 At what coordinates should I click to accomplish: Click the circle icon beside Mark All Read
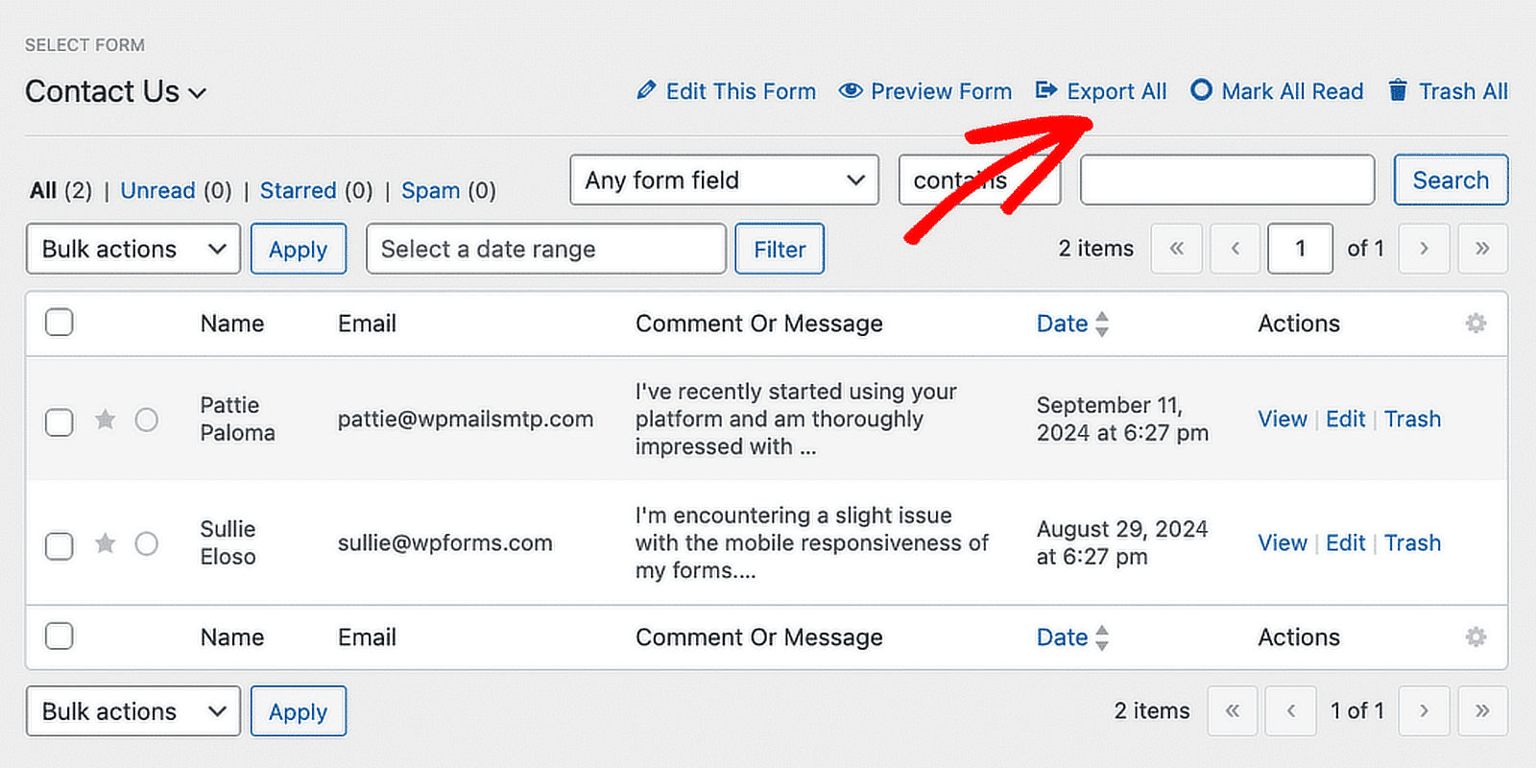(x=1200, y=90)
